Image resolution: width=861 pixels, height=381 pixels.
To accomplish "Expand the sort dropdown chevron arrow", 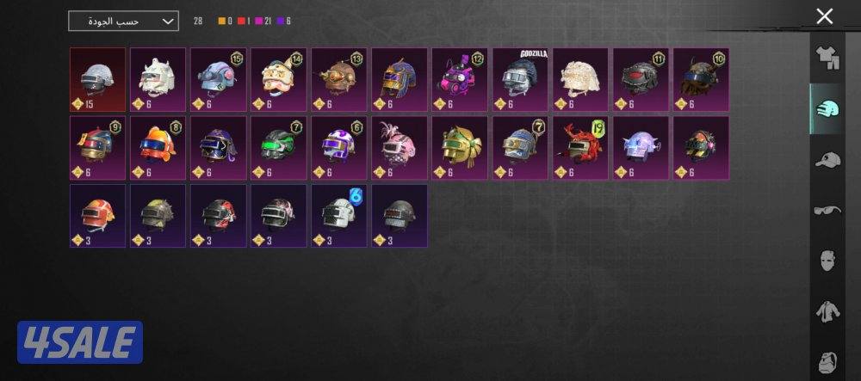I will pyautogui.click(x=168, y=22).
